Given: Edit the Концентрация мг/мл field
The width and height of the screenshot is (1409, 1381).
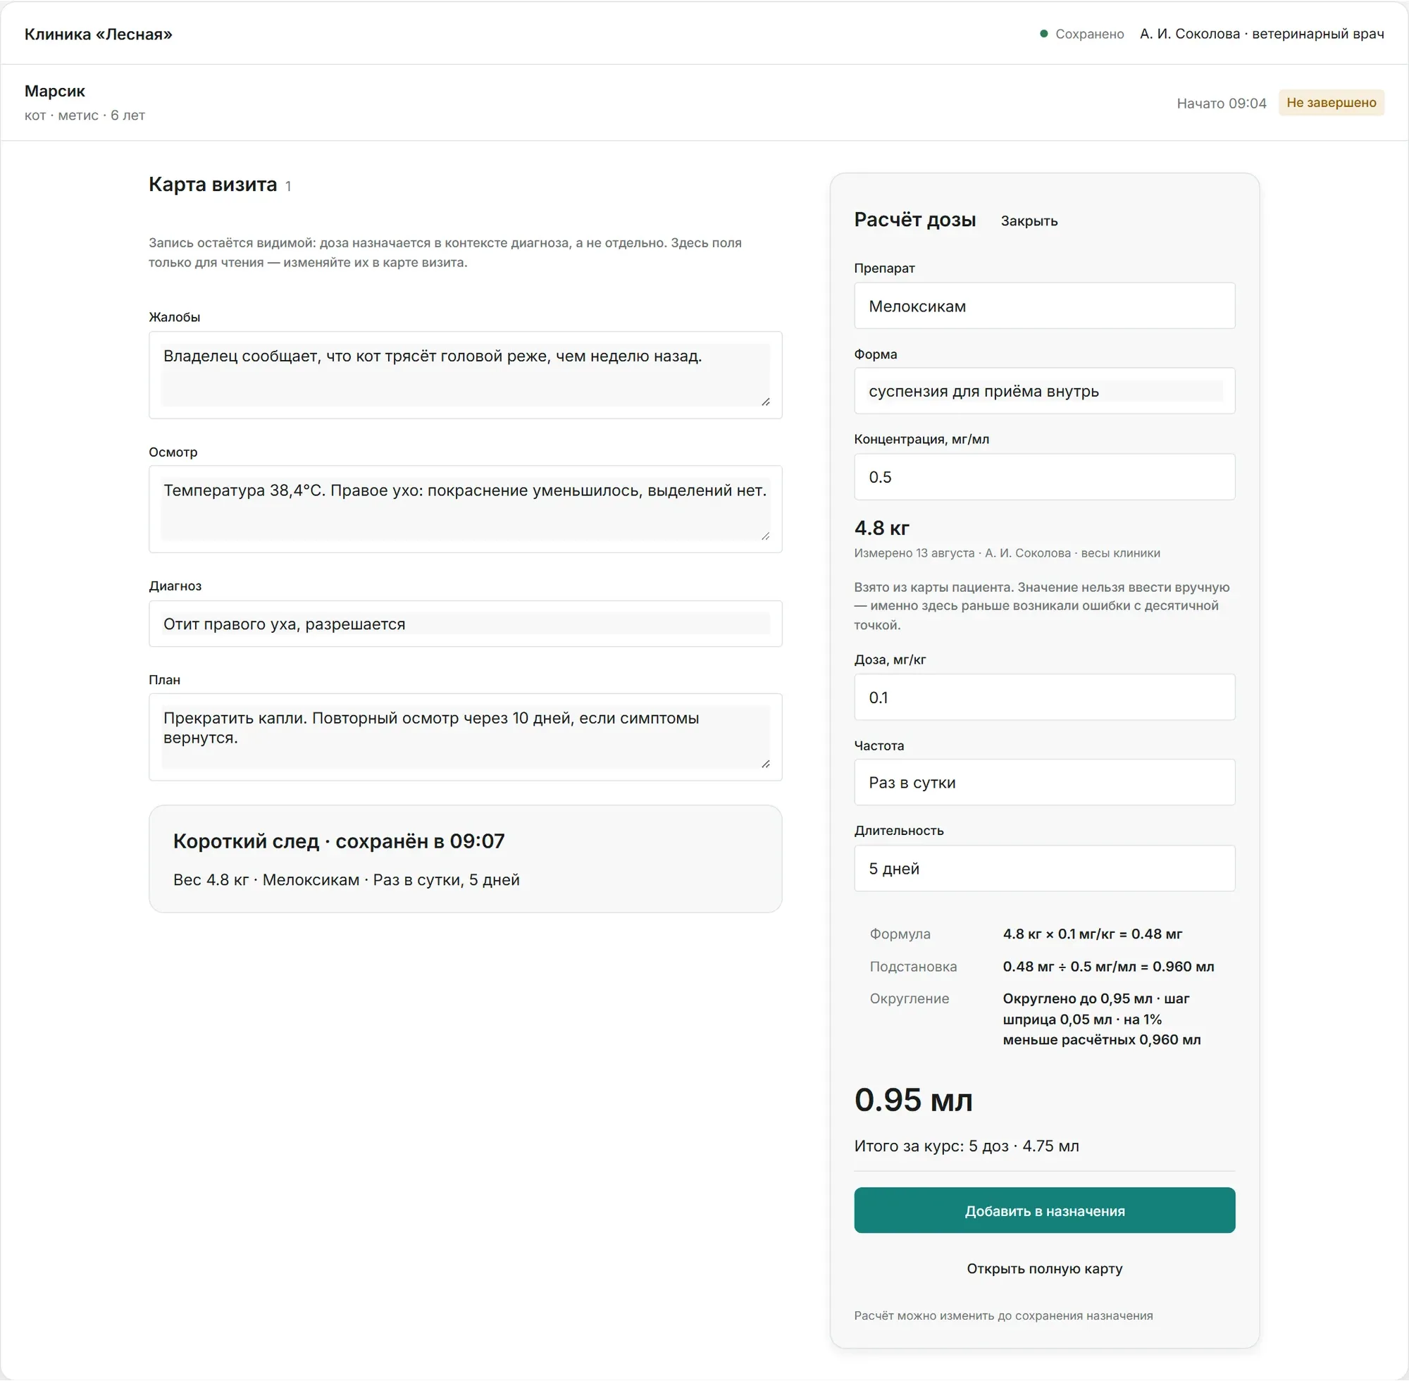Looking at the screenshot, I should pyautogui.click(x=1044, y=476).
